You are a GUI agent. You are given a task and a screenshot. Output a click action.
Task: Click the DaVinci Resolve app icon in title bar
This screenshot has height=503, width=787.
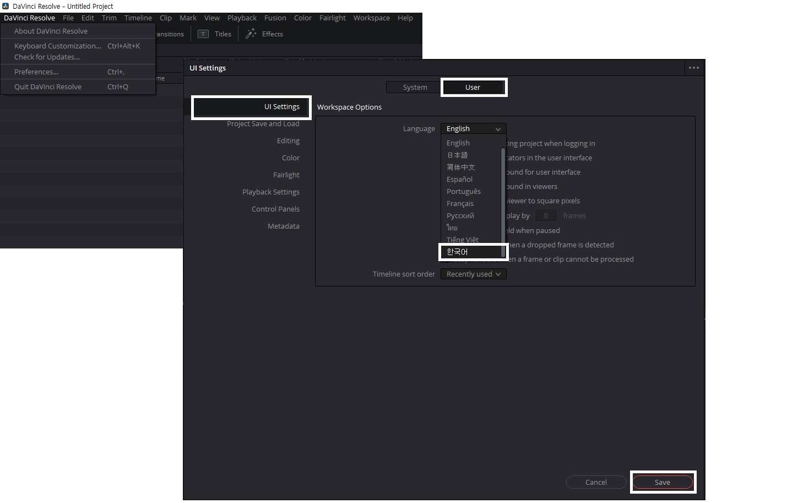tap(6, 6)
